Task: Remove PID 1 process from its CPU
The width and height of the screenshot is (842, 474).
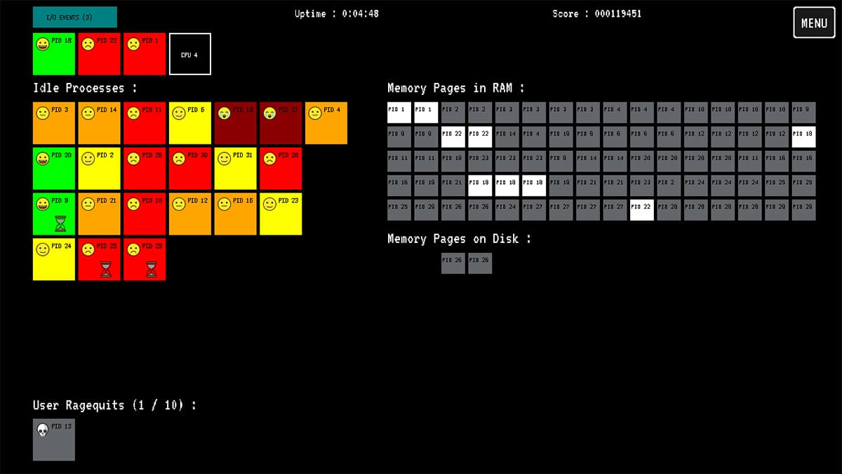Action: coord(145,54)
